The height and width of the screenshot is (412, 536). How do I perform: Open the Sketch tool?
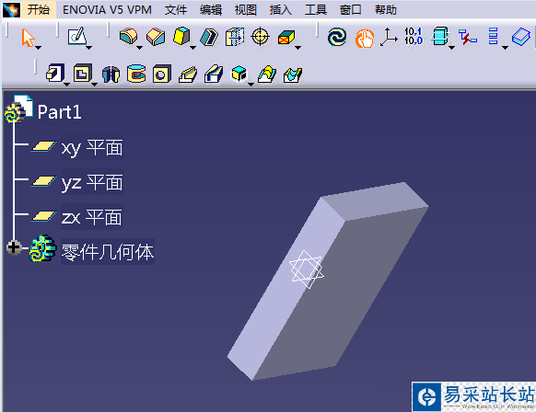(x=77, y=36)
